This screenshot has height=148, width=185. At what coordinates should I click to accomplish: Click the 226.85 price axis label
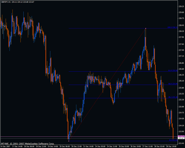[x=181, y=63]
